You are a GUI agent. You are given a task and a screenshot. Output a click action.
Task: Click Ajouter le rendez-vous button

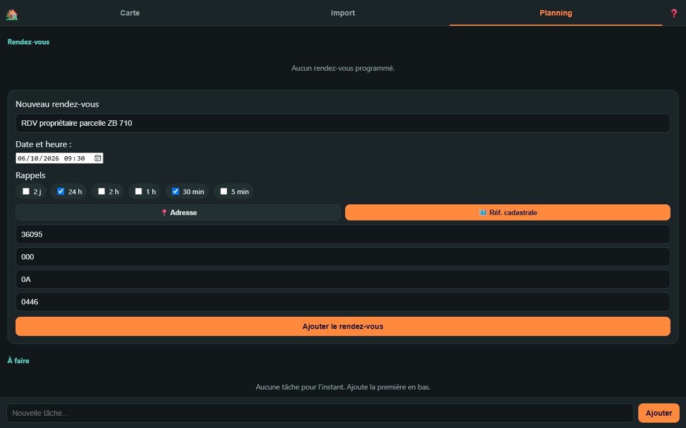coord(343,326)
